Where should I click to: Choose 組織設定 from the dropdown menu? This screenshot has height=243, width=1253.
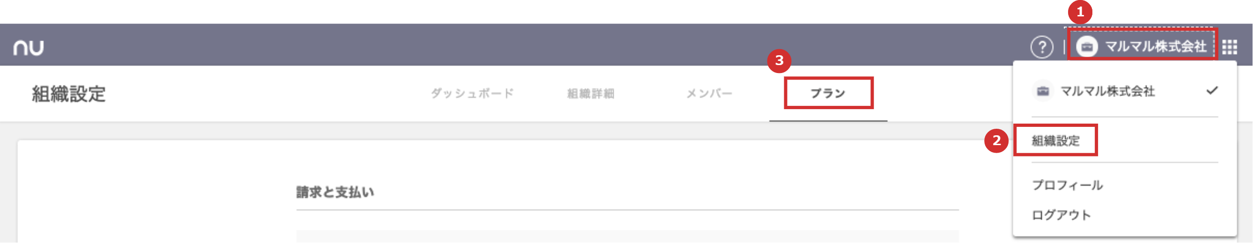[x=1055, y=141]
